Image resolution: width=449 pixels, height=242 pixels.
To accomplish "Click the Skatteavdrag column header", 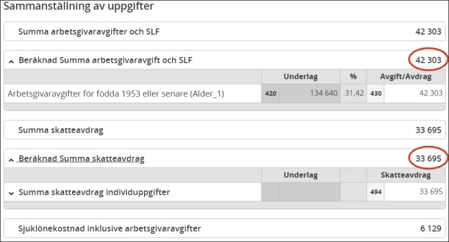I will [x=406, y=175].
